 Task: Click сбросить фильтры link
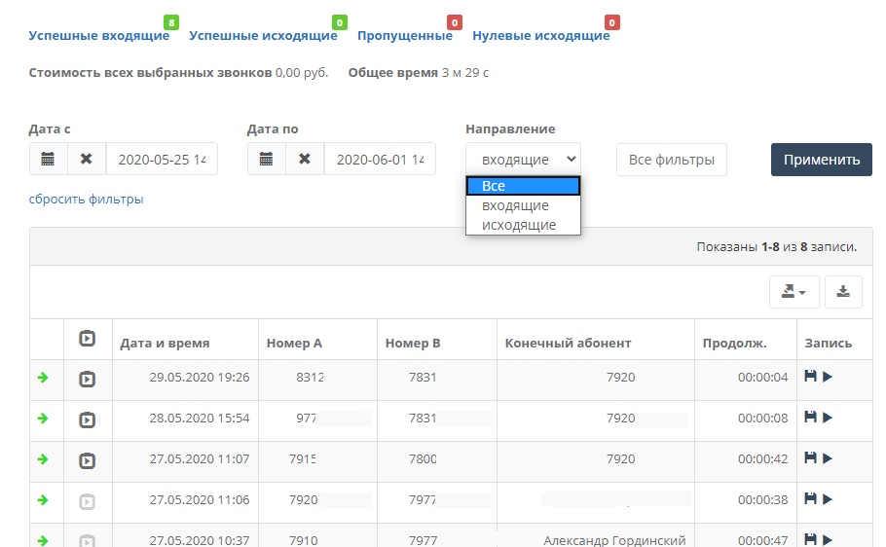click(x=86, y=199)
